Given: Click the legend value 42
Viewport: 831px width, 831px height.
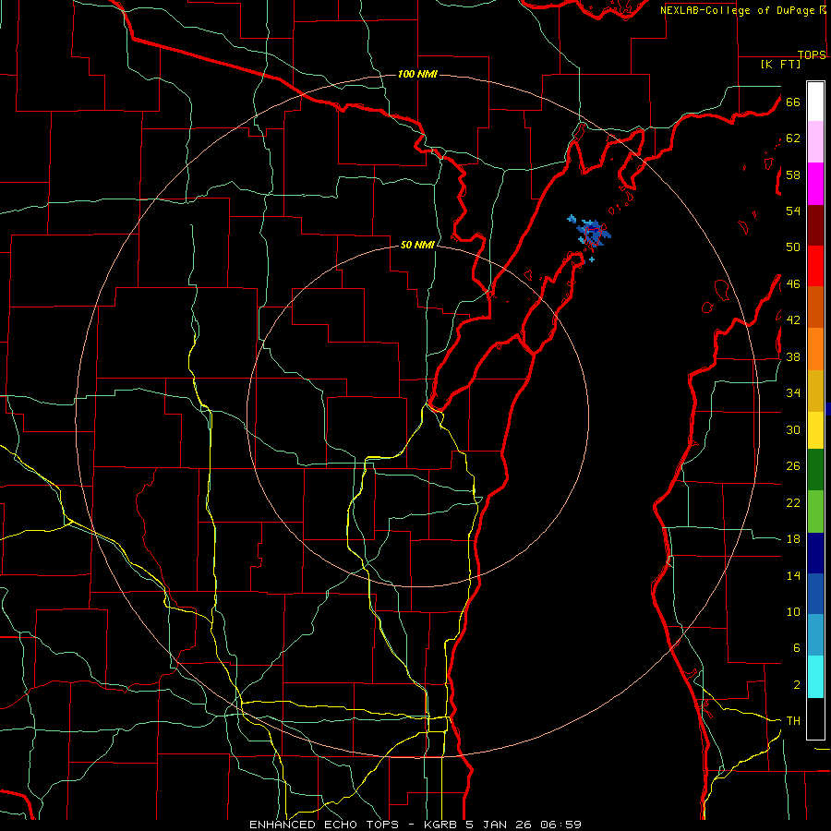Looking at the screenshot, I should coord(793,320).
